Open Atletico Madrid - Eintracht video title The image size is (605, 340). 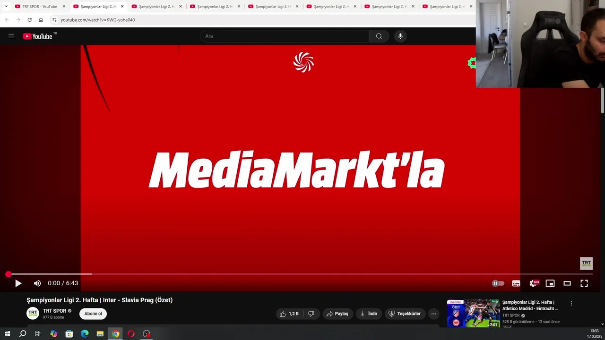coord(530,305)
